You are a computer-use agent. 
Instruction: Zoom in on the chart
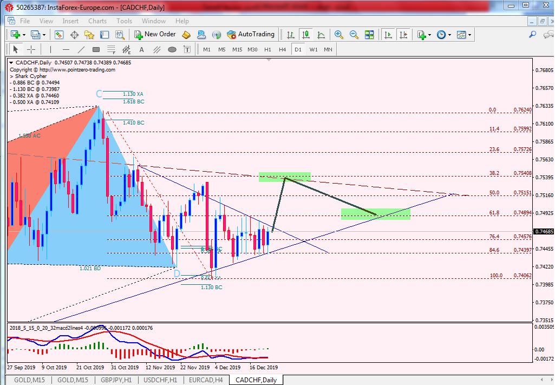[x=339, y=35]
